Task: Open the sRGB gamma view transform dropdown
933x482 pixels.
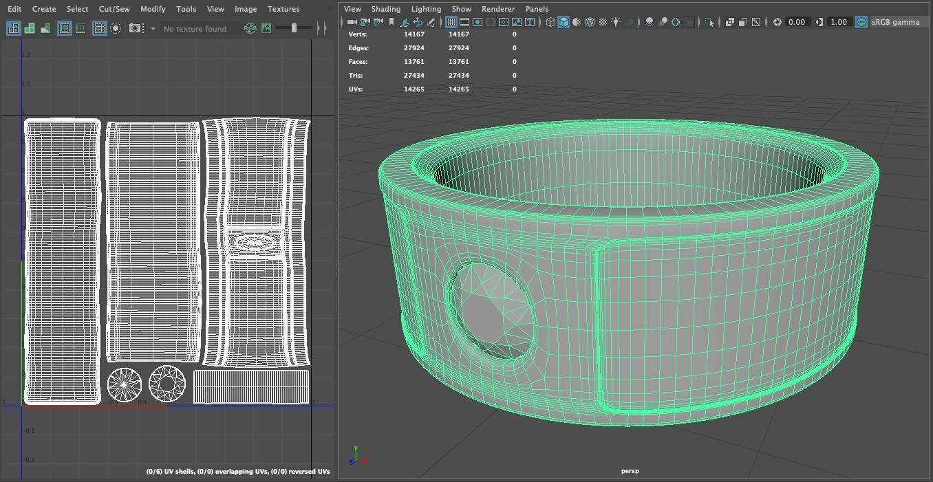Action: 898,22
